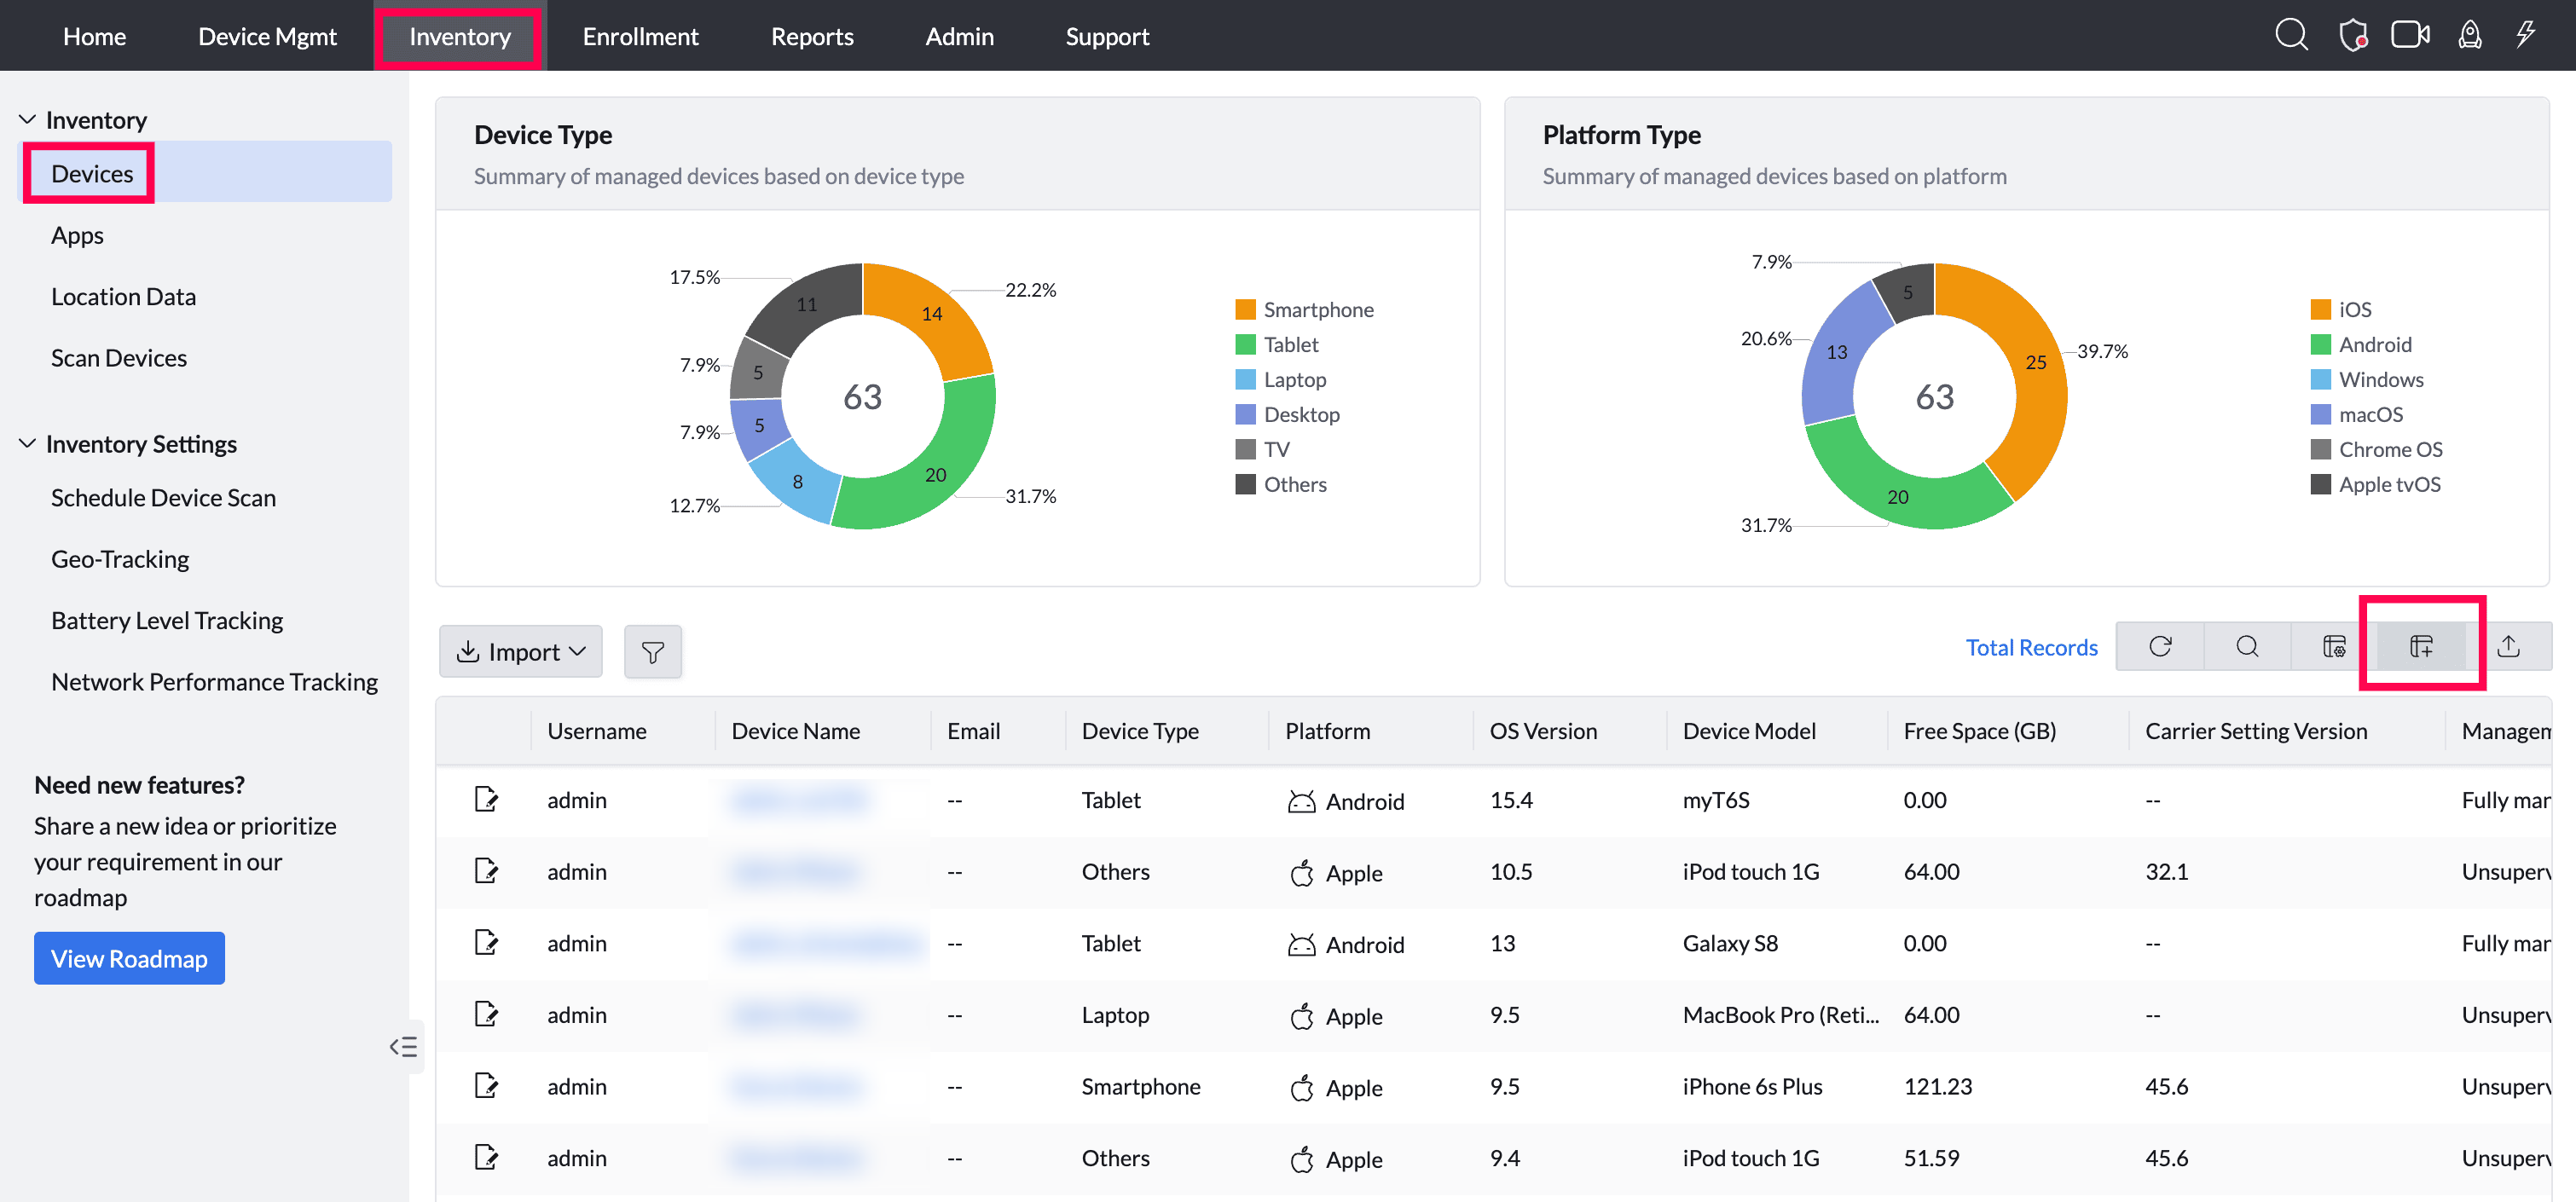Viewport: 2576px width, 1202px height.
Task: Edit the MacBook Pro device row
Action: (x=486, y=1015)
